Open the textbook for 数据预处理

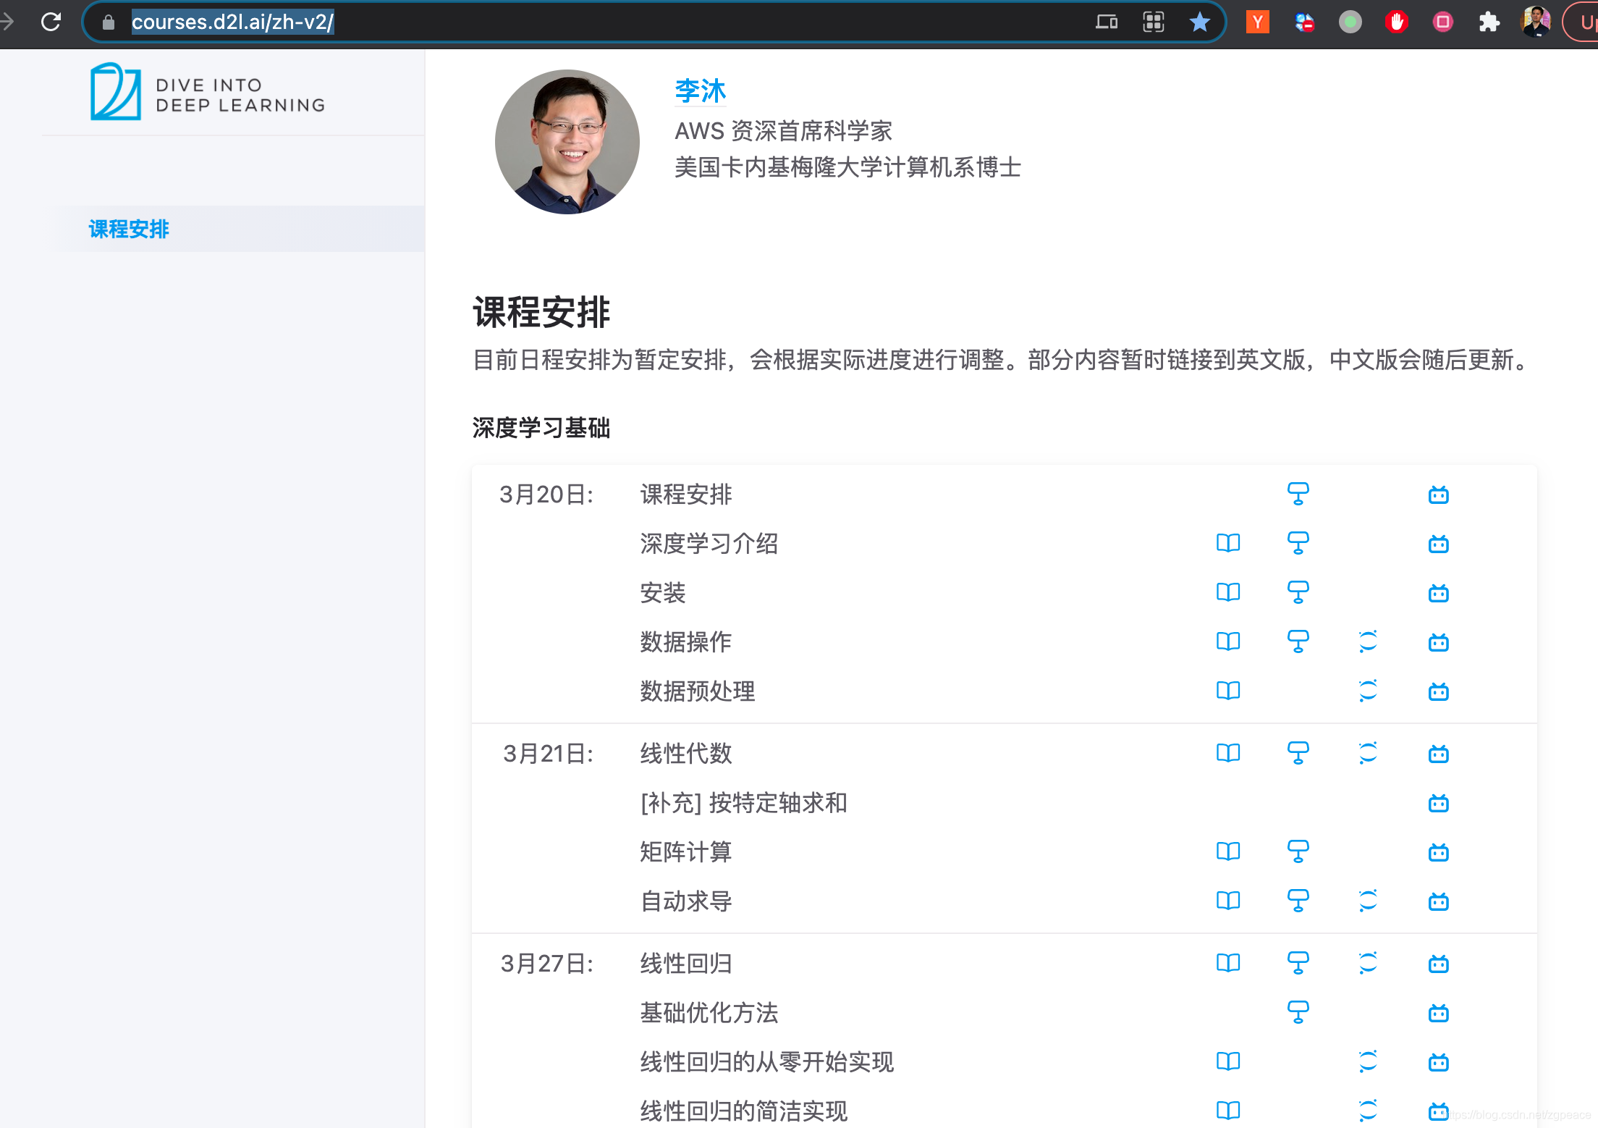point(1229,691)
